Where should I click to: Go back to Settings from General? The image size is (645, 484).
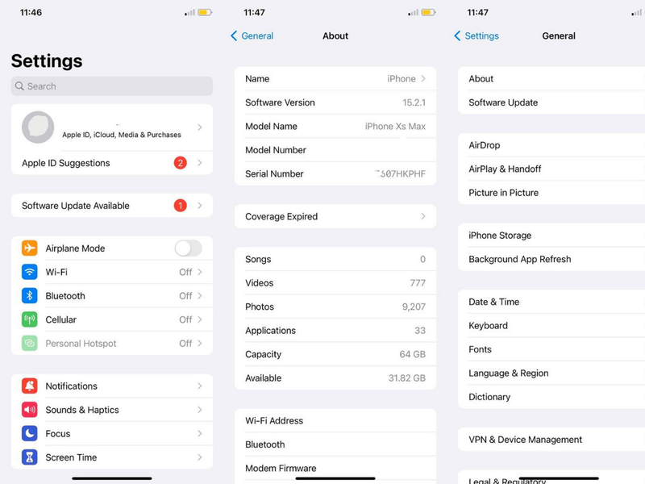pos(476,35)
